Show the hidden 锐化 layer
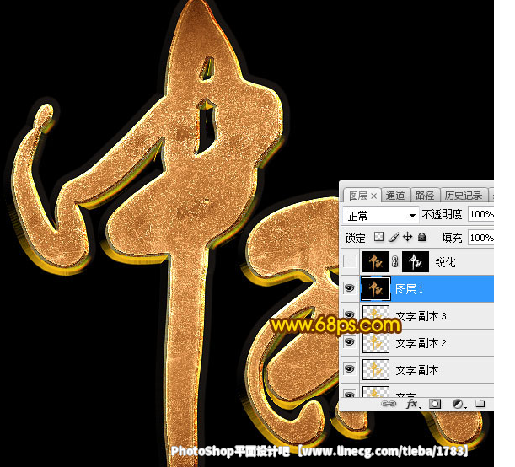 point(350,262)
